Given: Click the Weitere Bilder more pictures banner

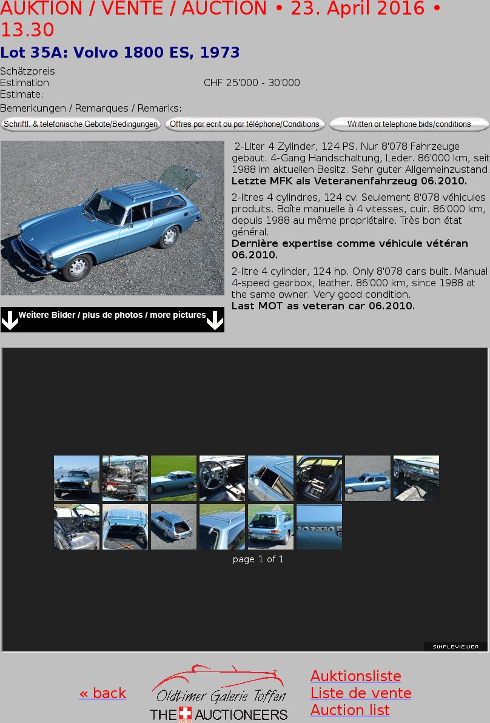Looking at the screenshot, I should click(x=112, y=320).
